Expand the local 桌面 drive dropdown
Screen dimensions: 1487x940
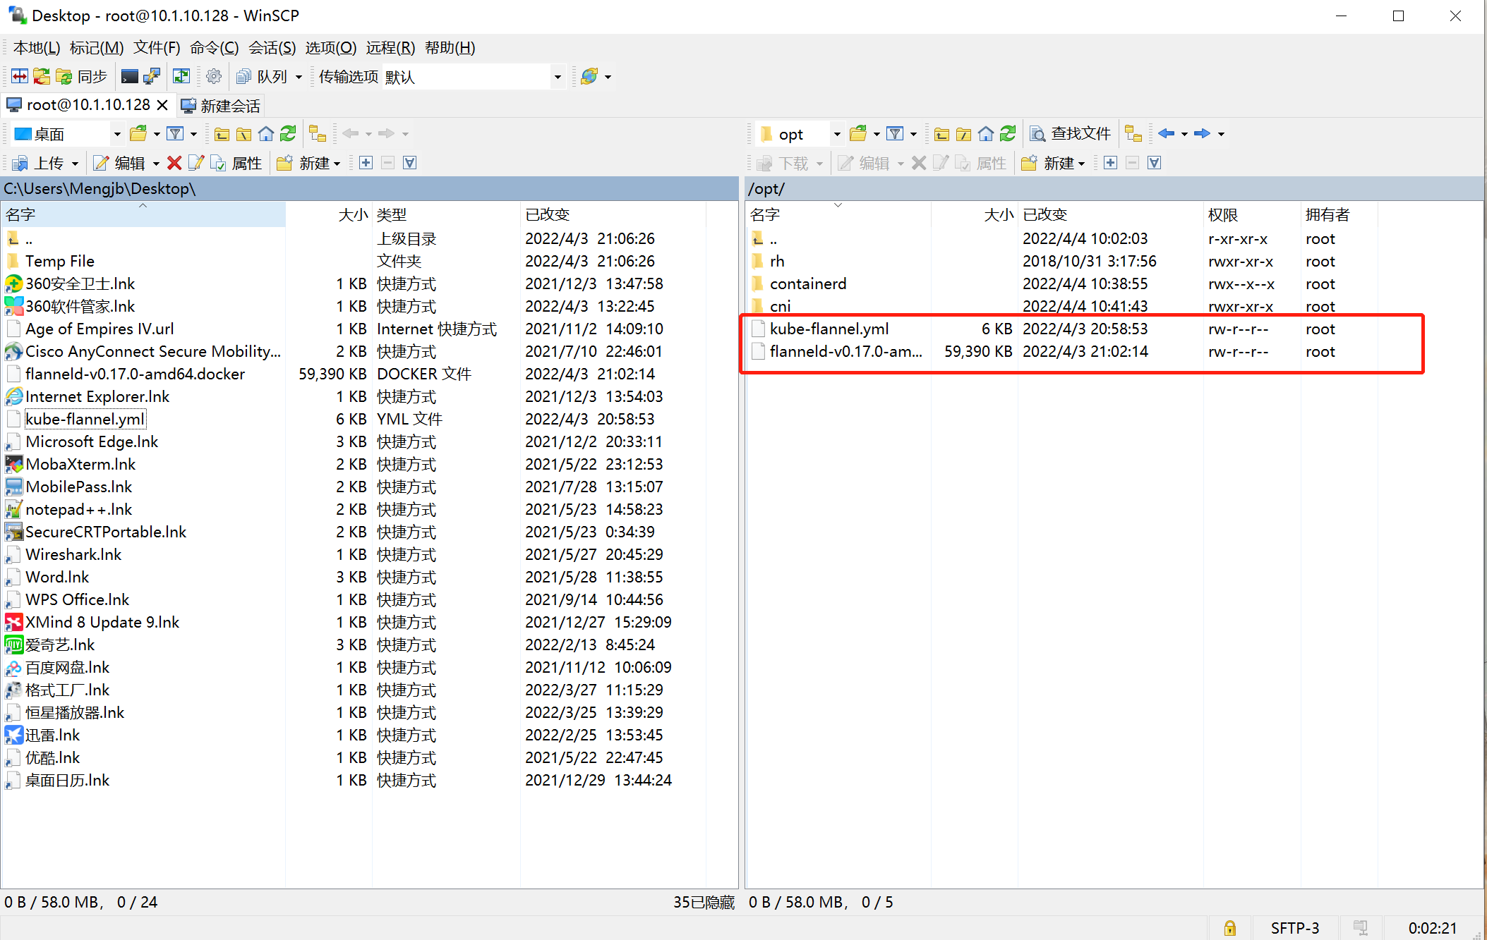click(x=116, y=134)
